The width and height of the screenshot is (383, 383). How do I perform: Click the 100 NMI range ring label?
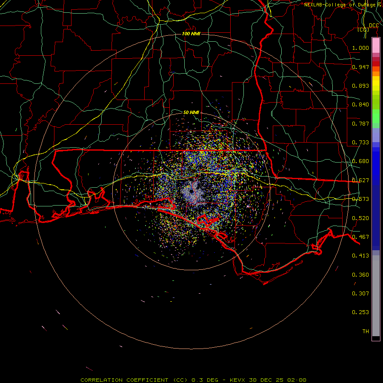(191, 34)
